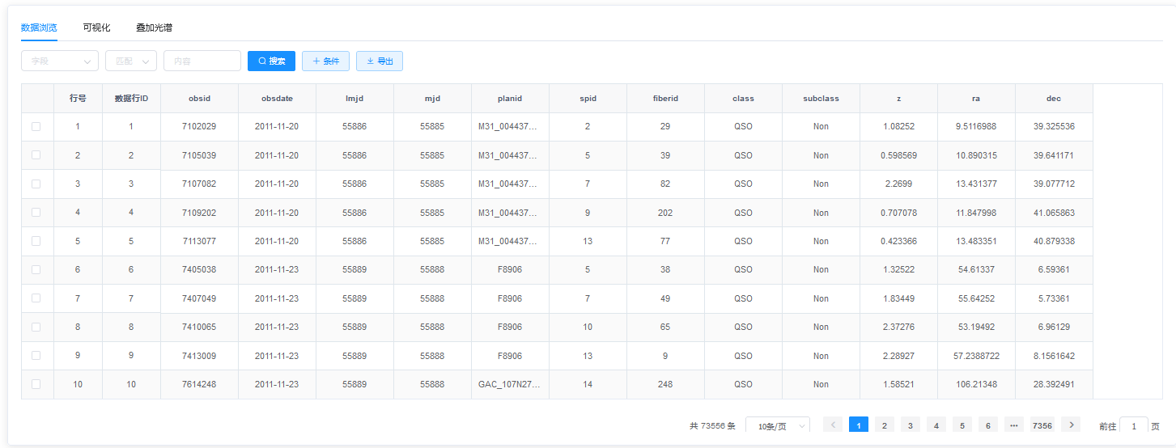Screen dimensions: 1176x448
Task: Tick the checkbox for row 5
Action: click(36, 241)
